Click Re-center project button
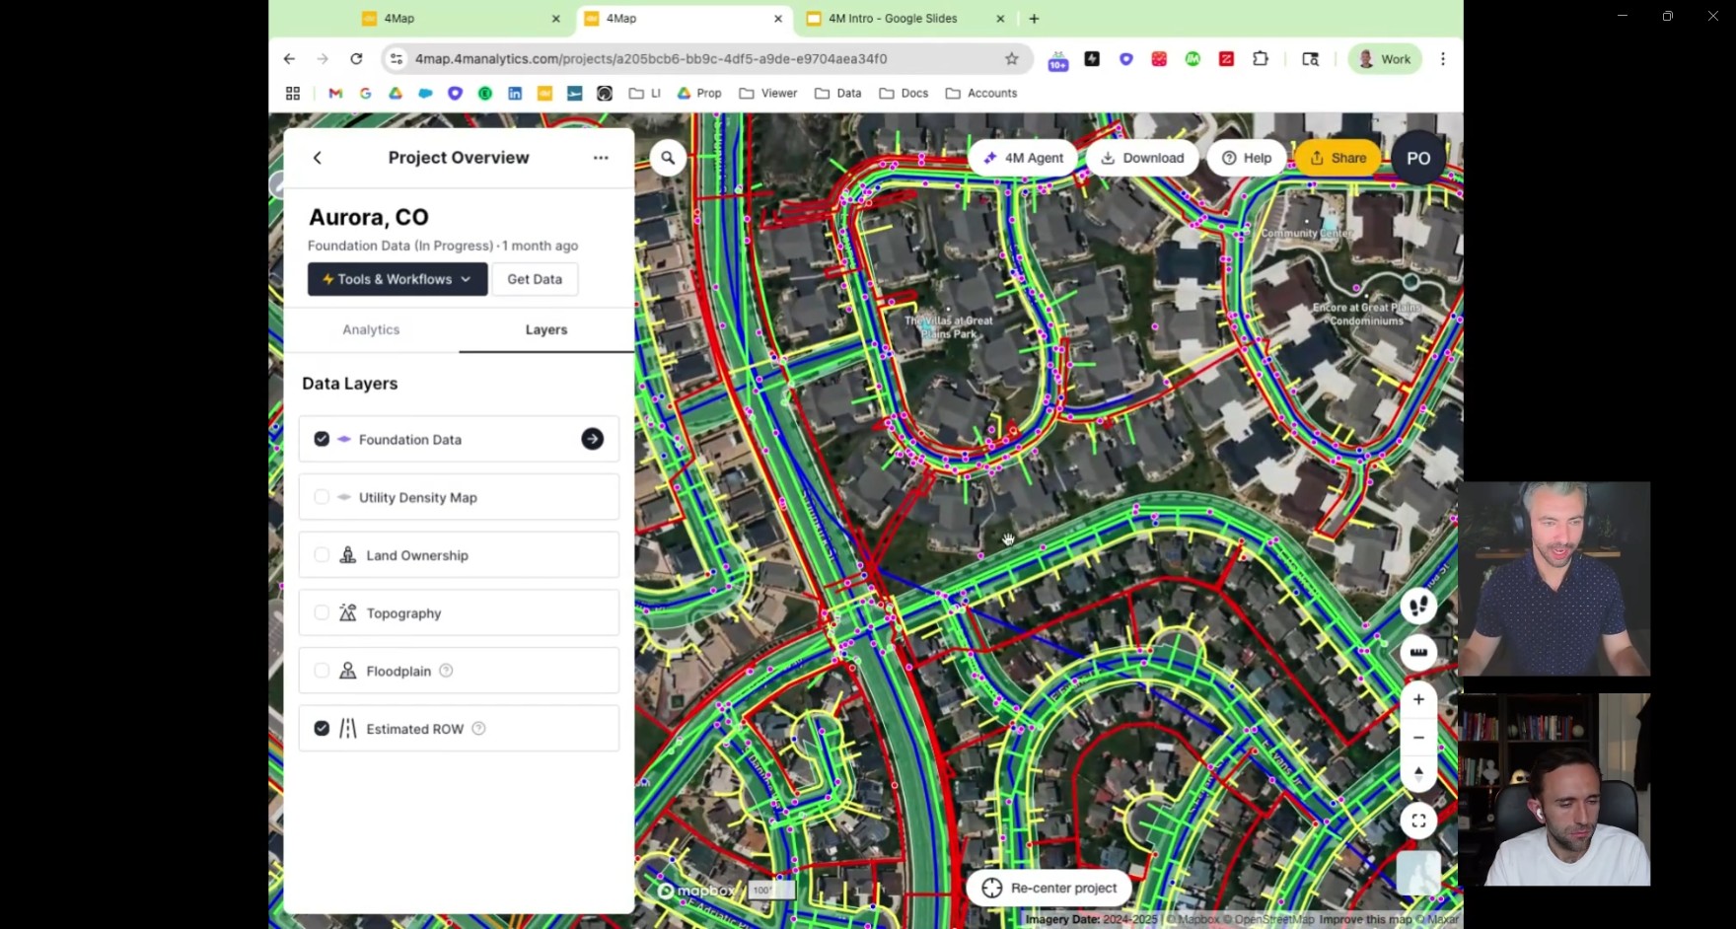 (1049, 888)
